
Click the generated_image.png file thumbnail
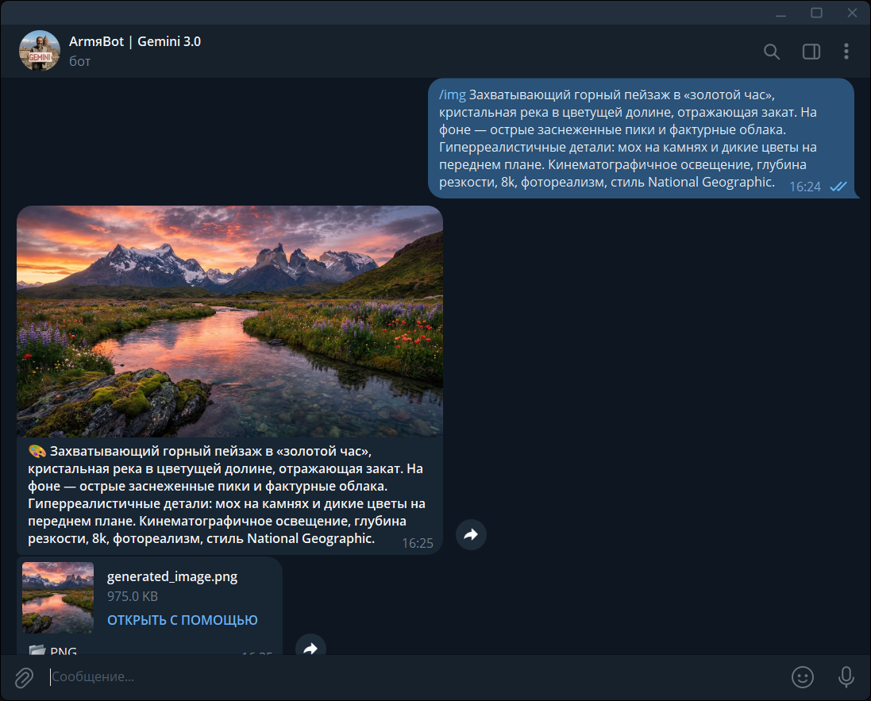[x=58, y=598]
